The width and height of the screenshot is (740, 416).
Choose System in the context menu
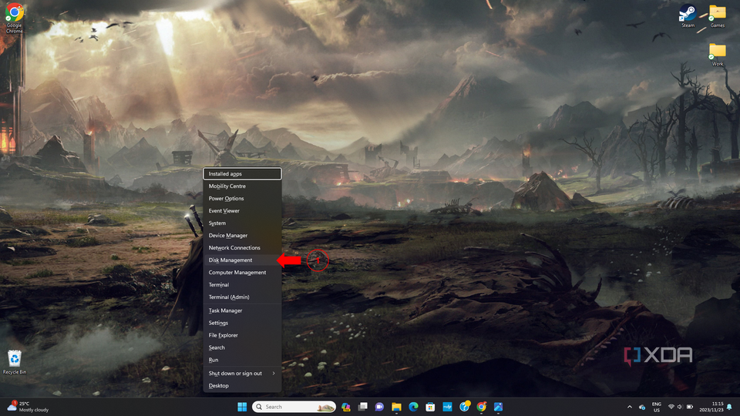pyautogui.click(x=242, y=223)
